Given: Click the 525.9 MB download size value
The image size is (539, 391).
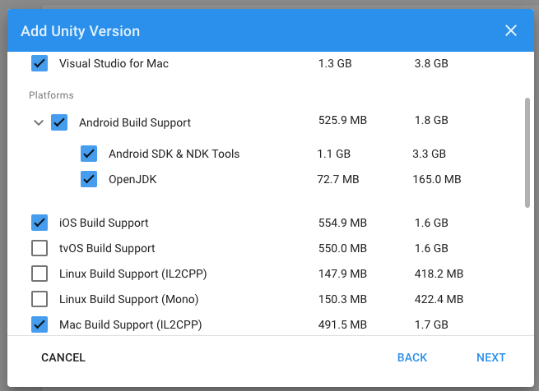Looking at the screenshot, I should (342, 120).
